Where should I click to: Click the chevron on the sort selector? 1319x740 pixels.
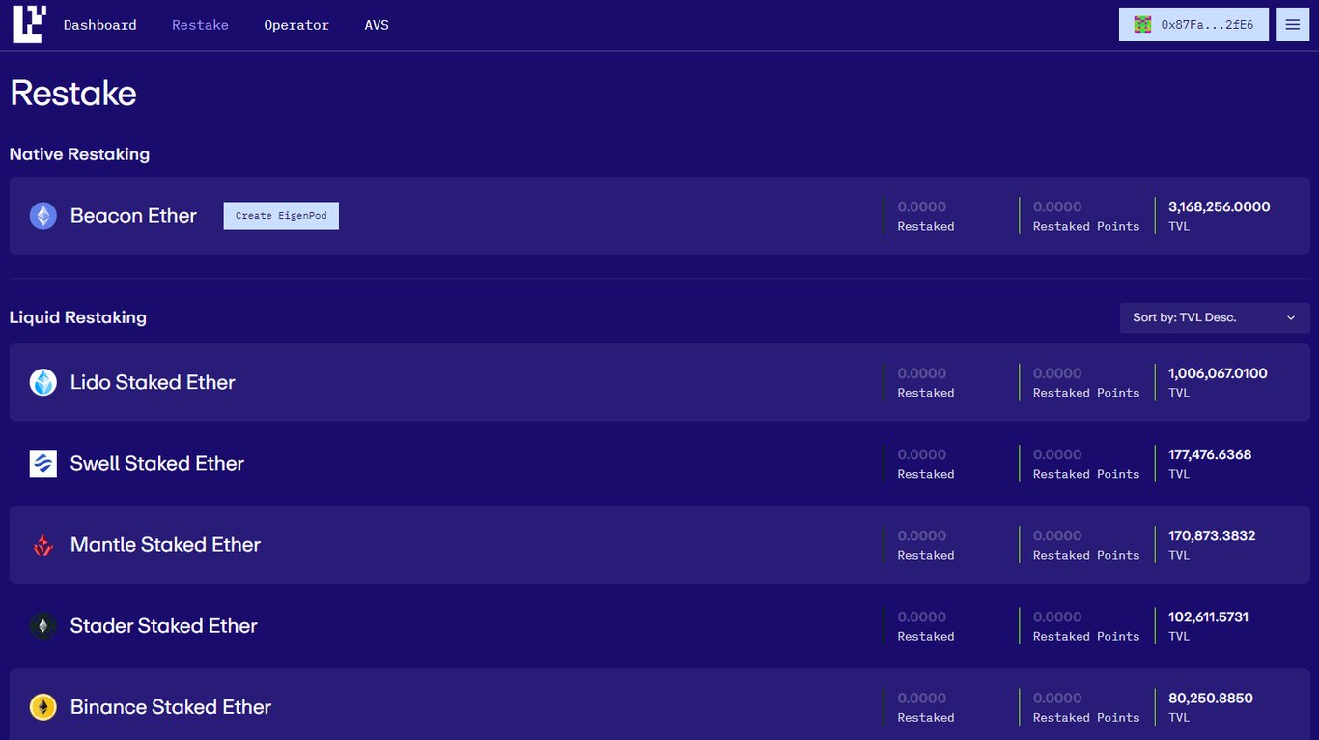(1291, 317)
